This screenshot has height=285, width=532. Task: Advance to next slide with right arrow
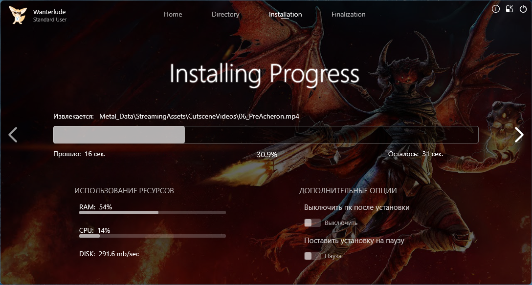519,135
